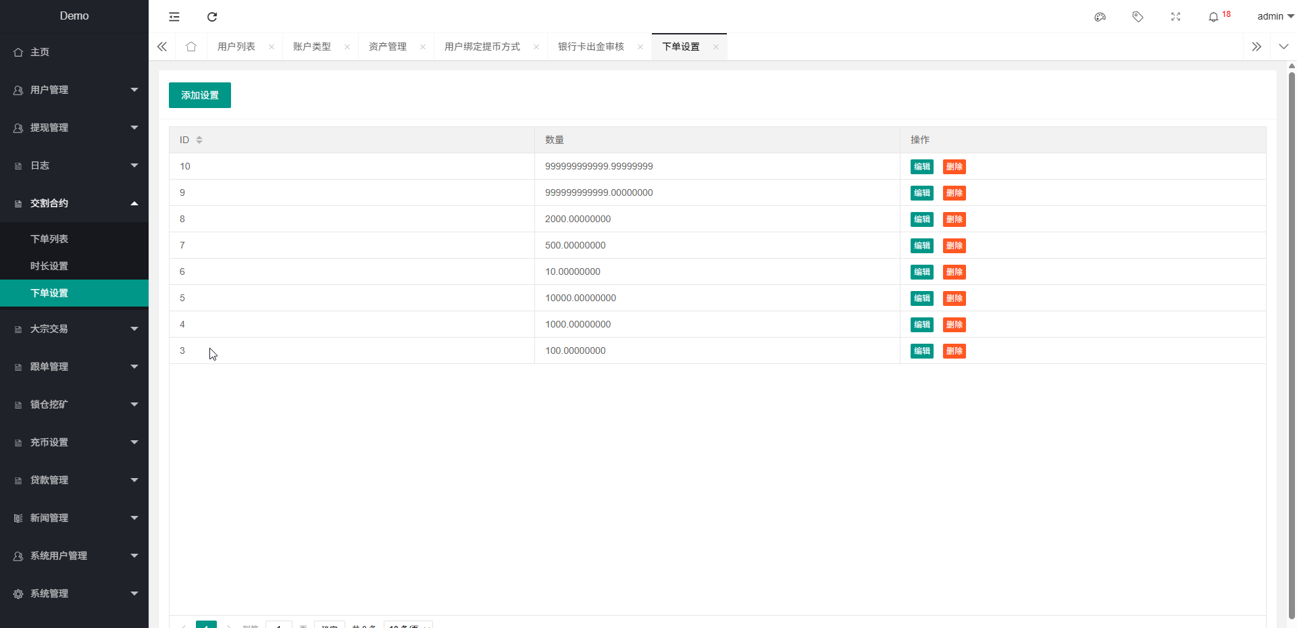Image resolution: width=1297 pixels, height=628 pixels.
Task: Collapse the 交割合约 sidebar menu
Action: [74, 203]
